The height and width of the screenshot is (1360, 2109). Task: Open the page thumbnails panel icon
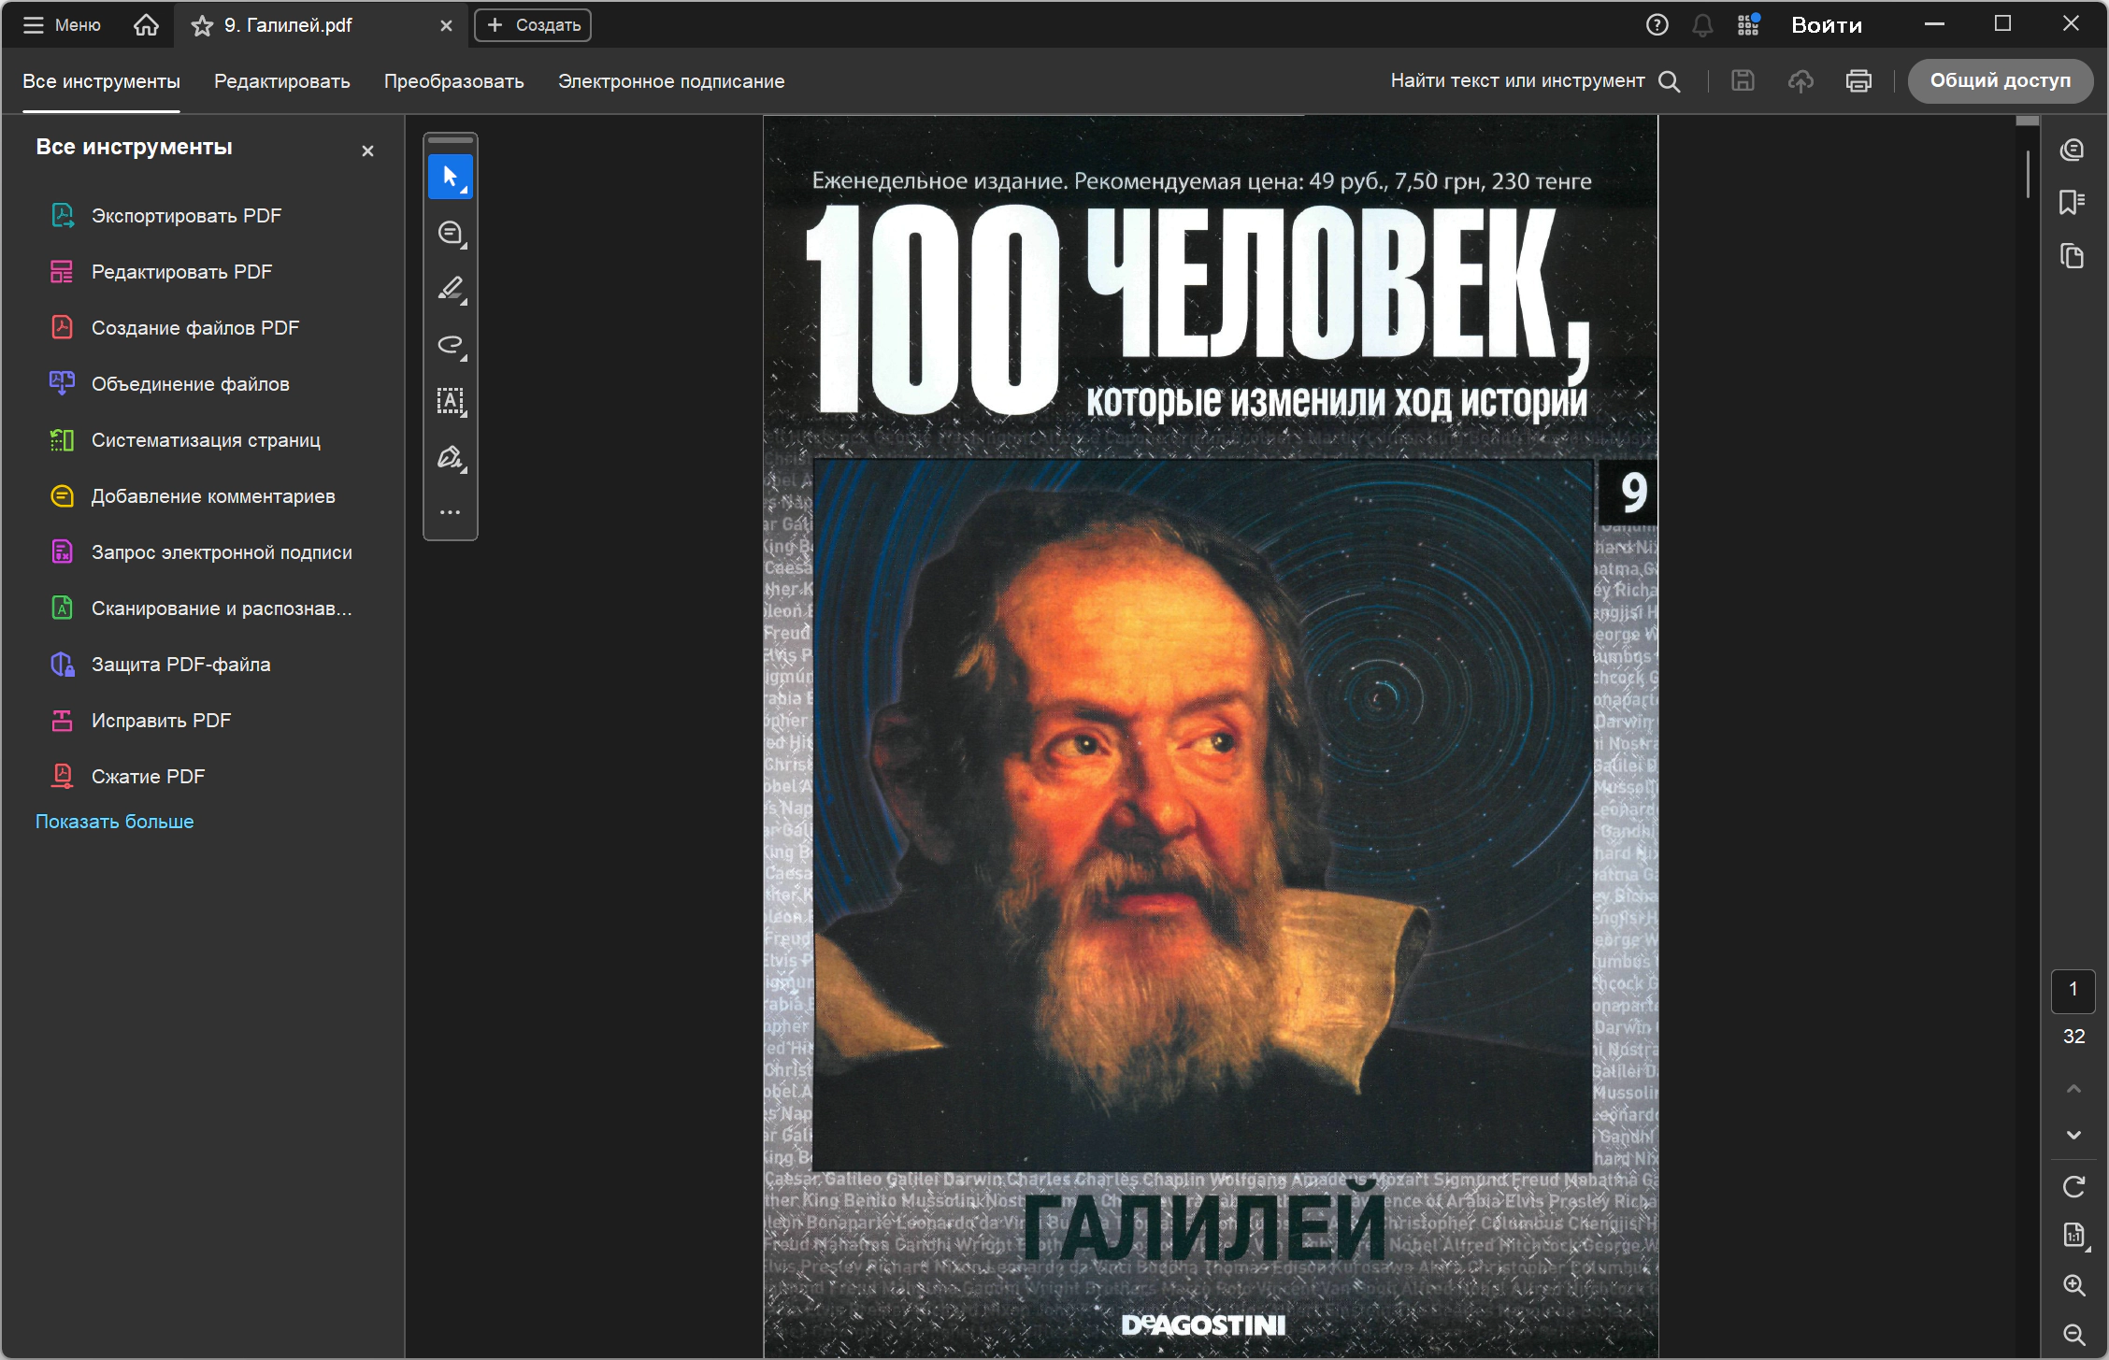(x=2073, y=255)
